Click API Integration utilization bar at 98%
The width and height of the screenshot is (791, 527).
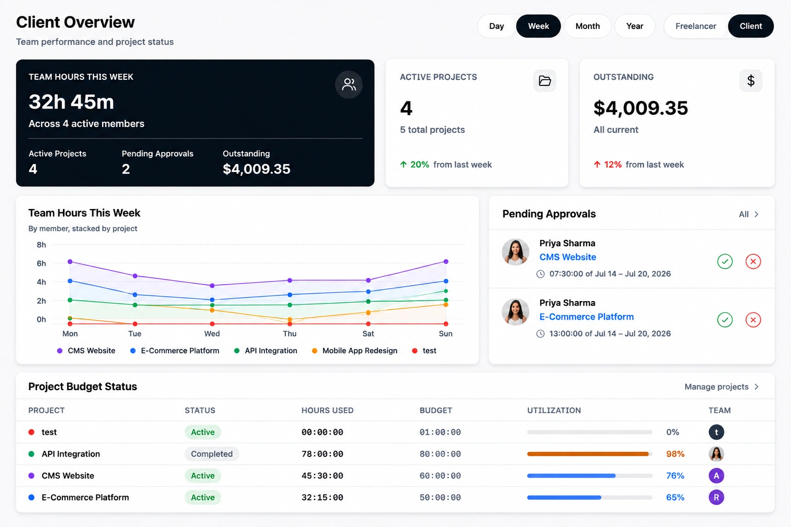point(590,454)
